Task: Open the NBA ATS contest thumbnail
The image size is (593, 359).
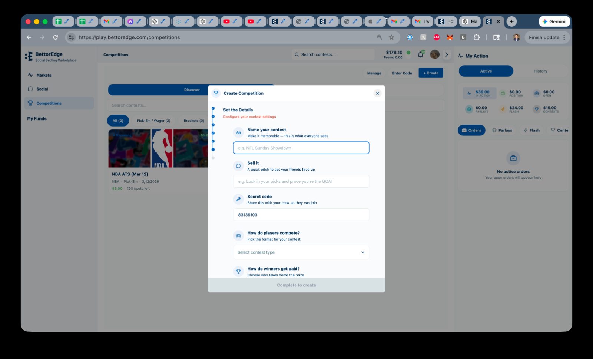Action: click(x=158, y=148)
